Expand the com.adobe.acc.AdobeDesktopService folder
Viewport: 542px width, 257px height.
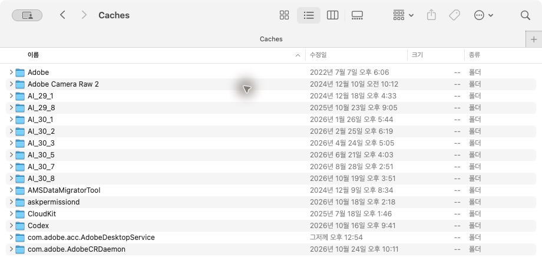click(11, 238)
